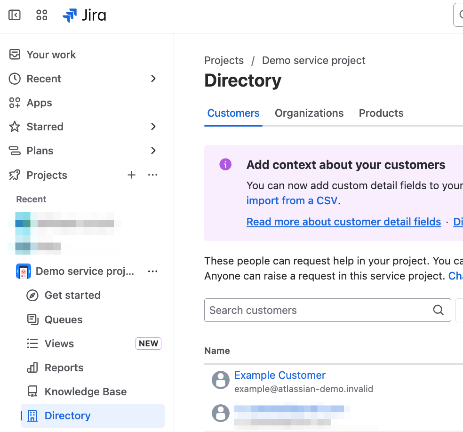Image resolution: width=463 pixels, height=432 pixels.
Task: Expand the Recent sidebar section
Action: (x=153, y=79)
